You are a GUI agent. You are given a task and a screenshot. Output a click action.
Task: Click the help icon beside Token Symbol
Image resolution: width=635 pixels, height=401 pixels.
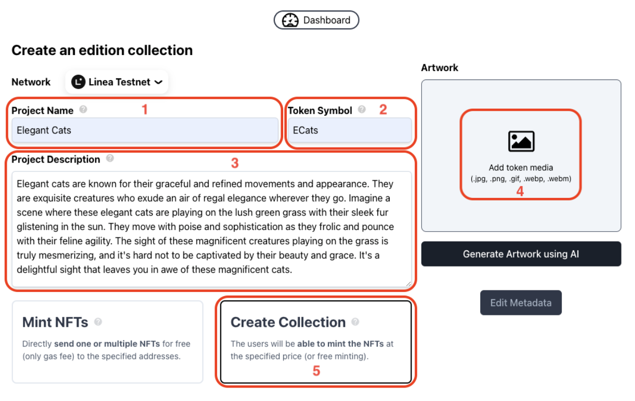(x=362, y=110)
